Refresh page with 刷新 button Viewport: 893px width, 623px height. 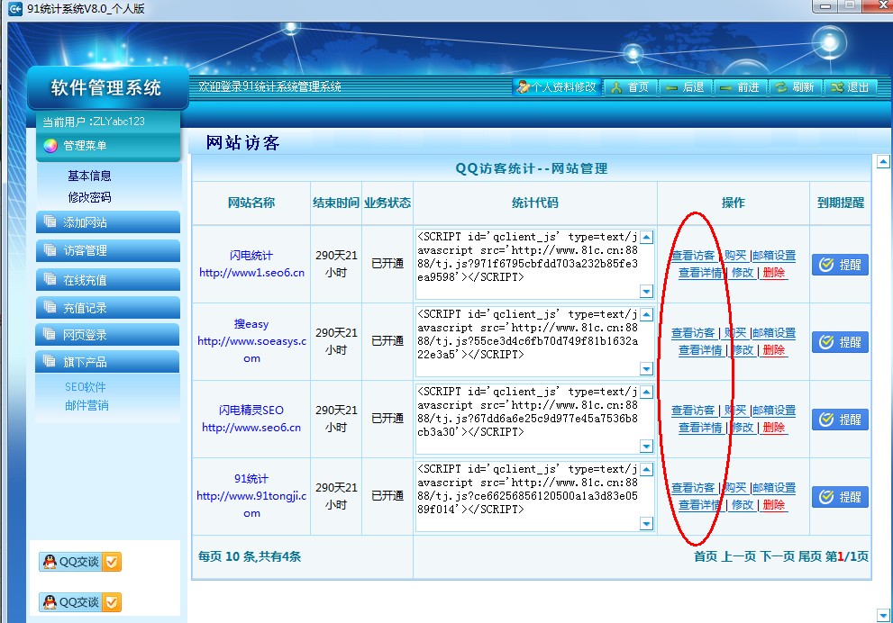[x=795, y=87]
